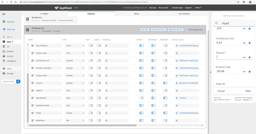Toggle Require switch for Date Entered
Viewport: 256px width, 134px height.
(x=165, y=98)
